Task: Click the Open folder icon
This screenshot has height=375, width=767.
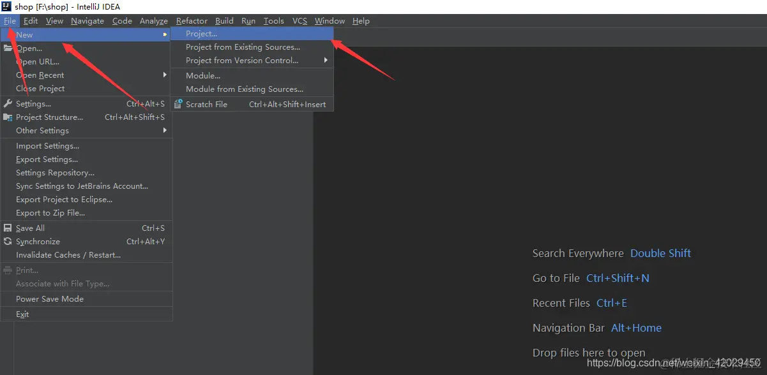Action: pyautogui.click(x=8, y=48)
